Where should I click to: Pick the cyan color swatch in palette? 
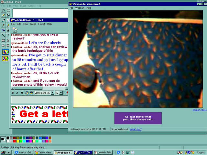24,141
